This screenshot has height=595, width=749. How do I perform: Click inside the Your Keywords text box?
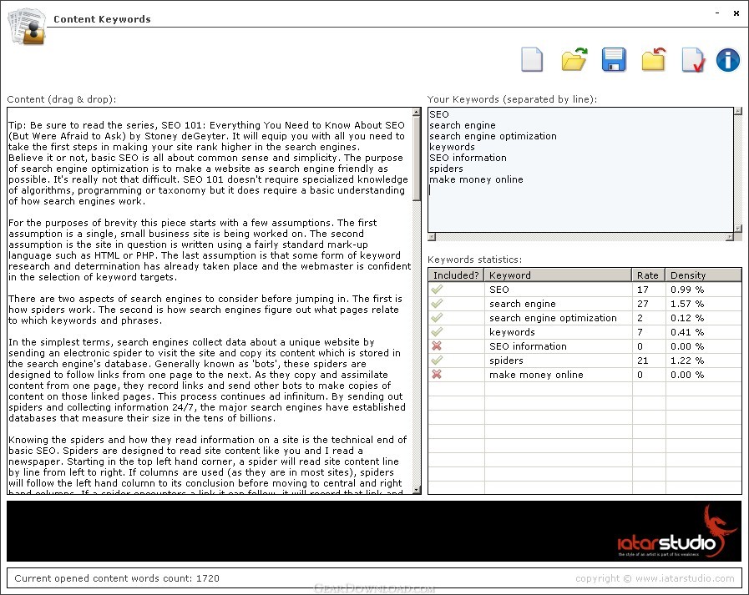[580, 169]
